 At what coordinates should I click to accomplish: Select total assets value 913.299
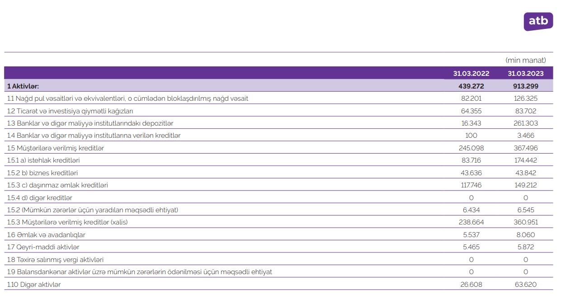tap(525, 86)
